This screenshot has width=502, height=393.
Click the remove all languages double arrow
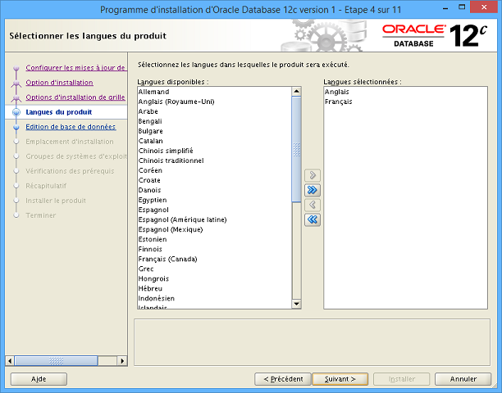click(x=313, y=219)
